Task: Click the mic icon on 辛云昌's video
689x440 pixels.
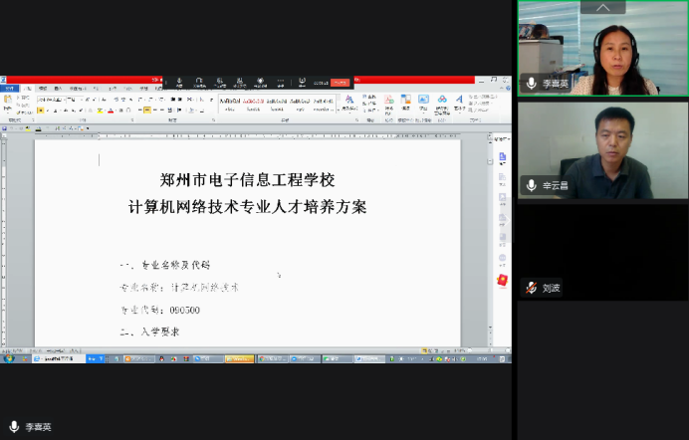Action: (532, 184)
